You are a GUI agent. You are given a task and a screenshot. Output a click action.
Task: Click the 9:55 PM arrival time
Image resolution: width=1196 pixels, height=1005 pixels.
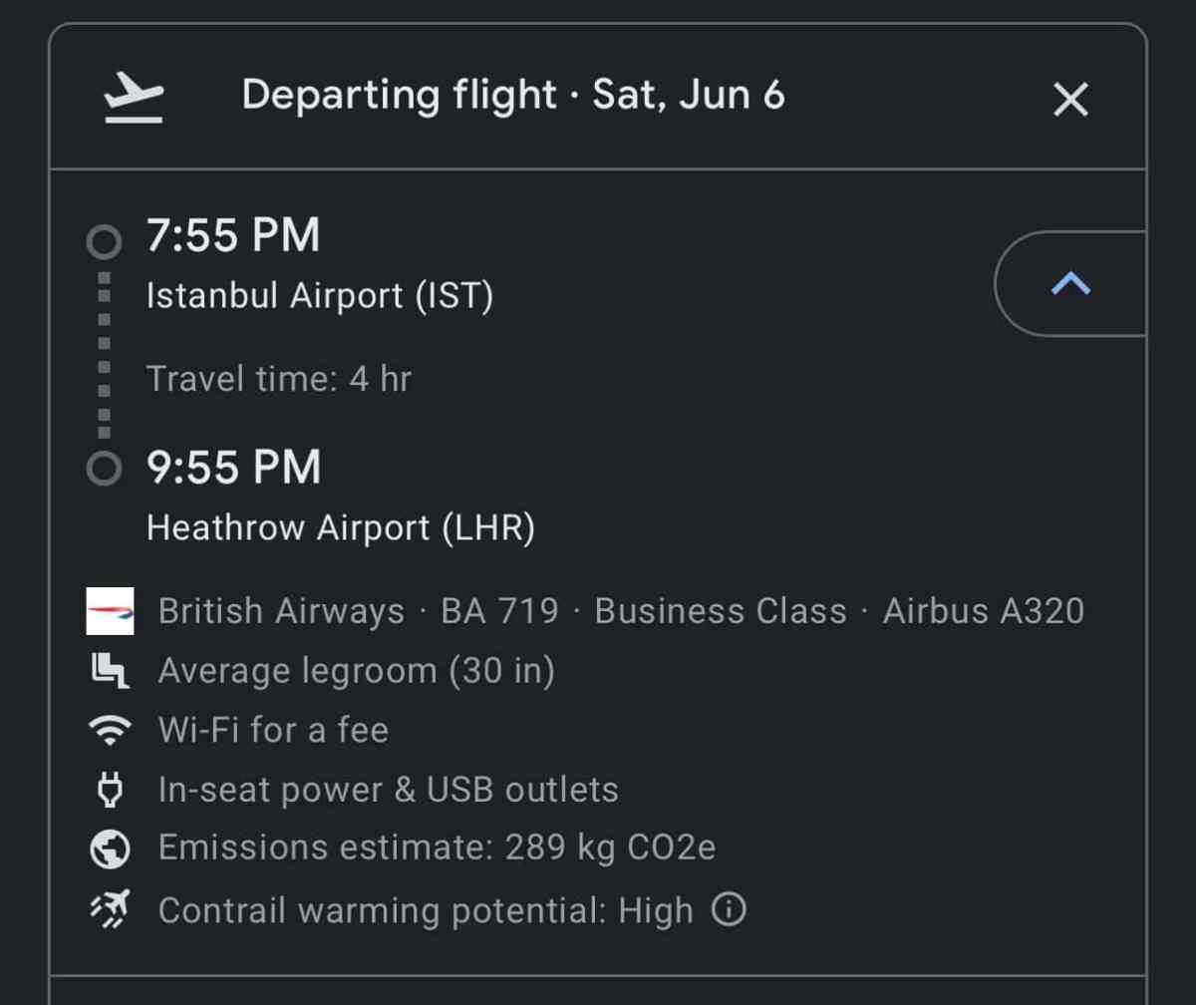(x=233, y=468)
